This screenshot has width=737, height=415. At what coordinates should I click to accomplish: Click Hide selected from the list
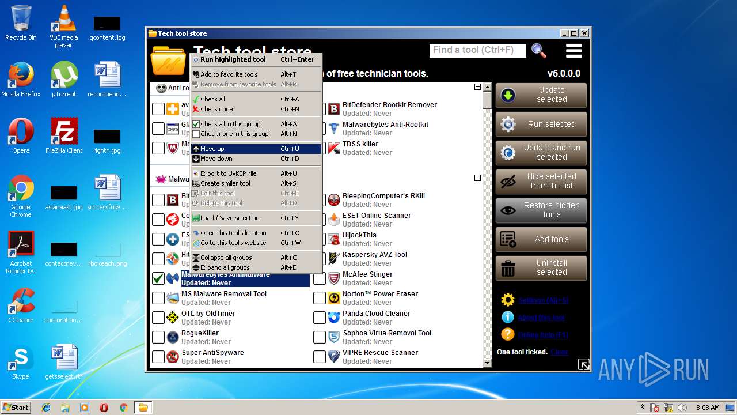coord(541,182)
